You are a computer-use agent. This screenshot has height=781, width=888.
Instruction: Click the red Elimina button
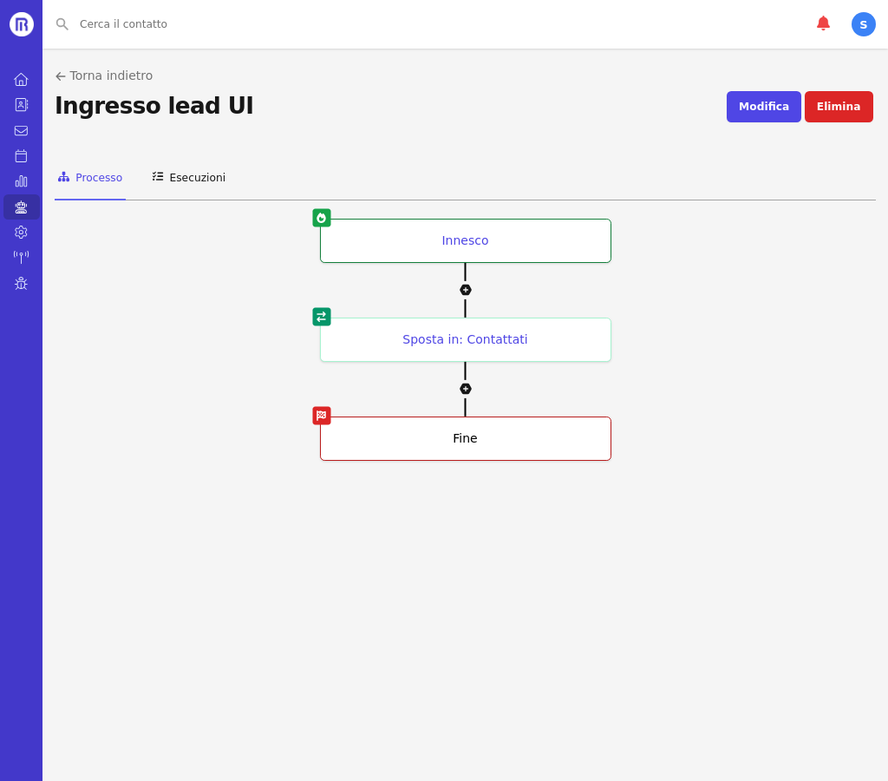click(838, 107)
